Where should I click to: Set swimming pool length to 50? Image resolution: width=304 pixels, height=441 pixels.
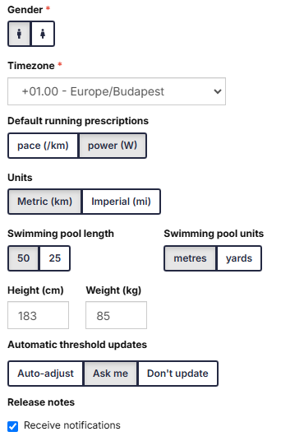tap(24, 258)
